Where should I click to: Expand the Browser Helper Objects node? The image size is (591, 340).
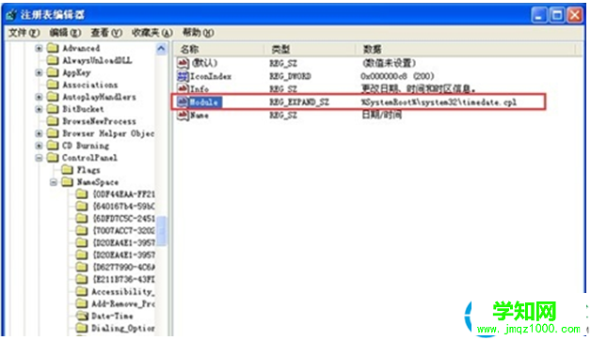39,133
